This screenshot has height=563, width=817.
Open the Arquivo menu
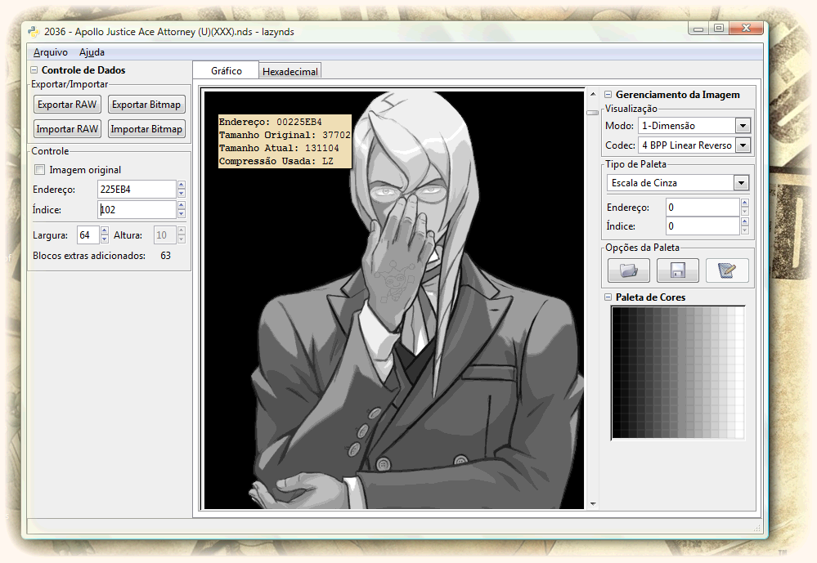coord(51,52)
